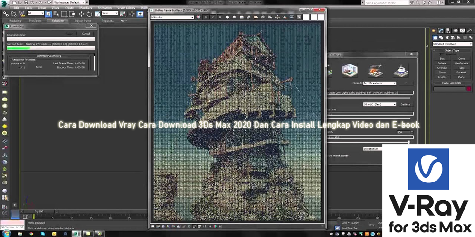The height and width of the screenshot is (237, 475).
Task: Switch to the Modeling ribbon tab
Action: click(15, 21)
